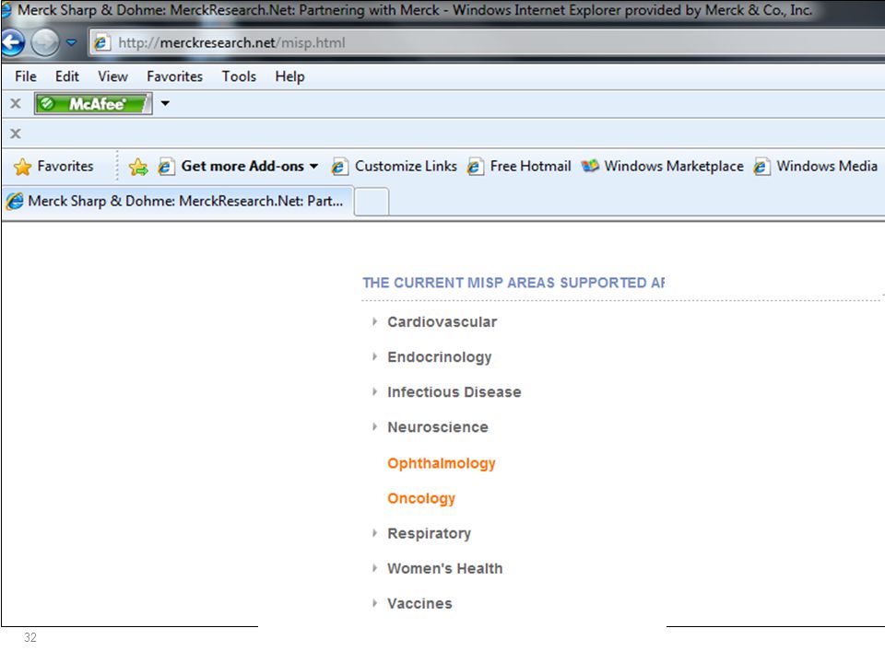Open the orange Oncology link
This screenshot has width=885, height=663.
421,499
